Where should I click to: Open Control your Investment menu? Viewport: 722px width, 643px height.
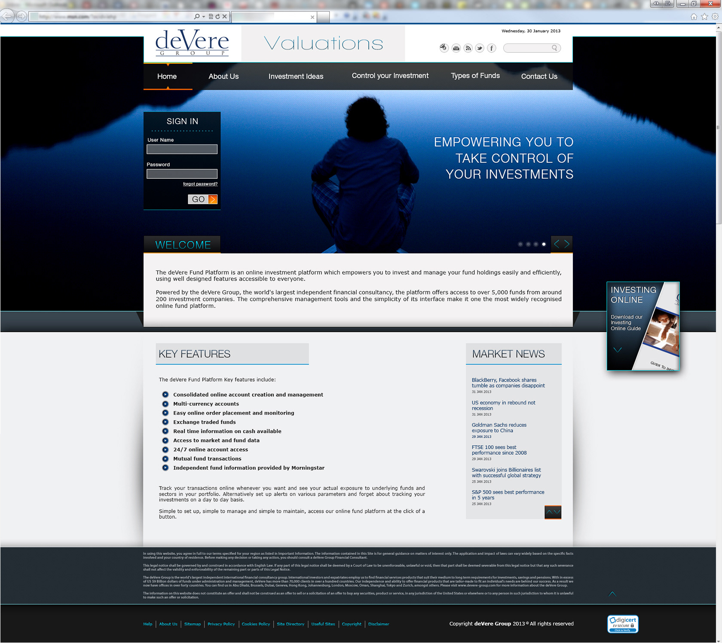390,76
